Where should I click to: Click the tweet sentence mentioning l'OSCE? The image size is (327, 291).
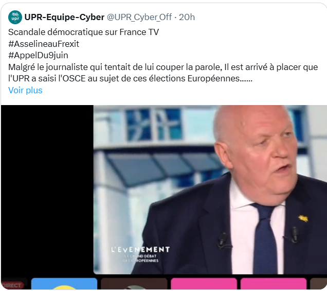click(131, 79)
